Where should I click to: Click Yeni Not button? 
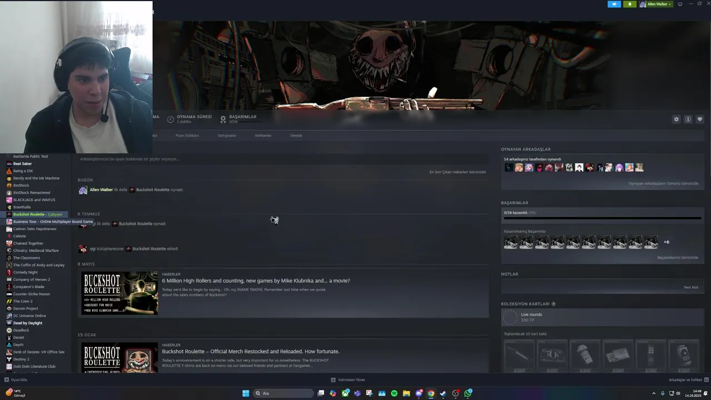pyautogui.click(x=690, y=287)
